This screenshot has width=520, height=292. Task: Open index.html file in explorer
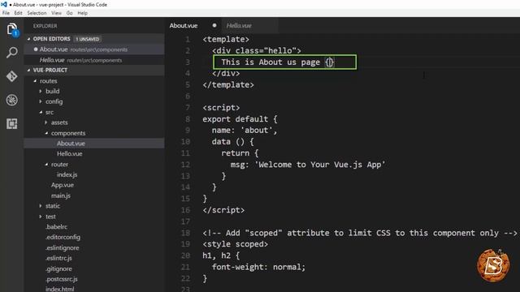coord(59,289)
